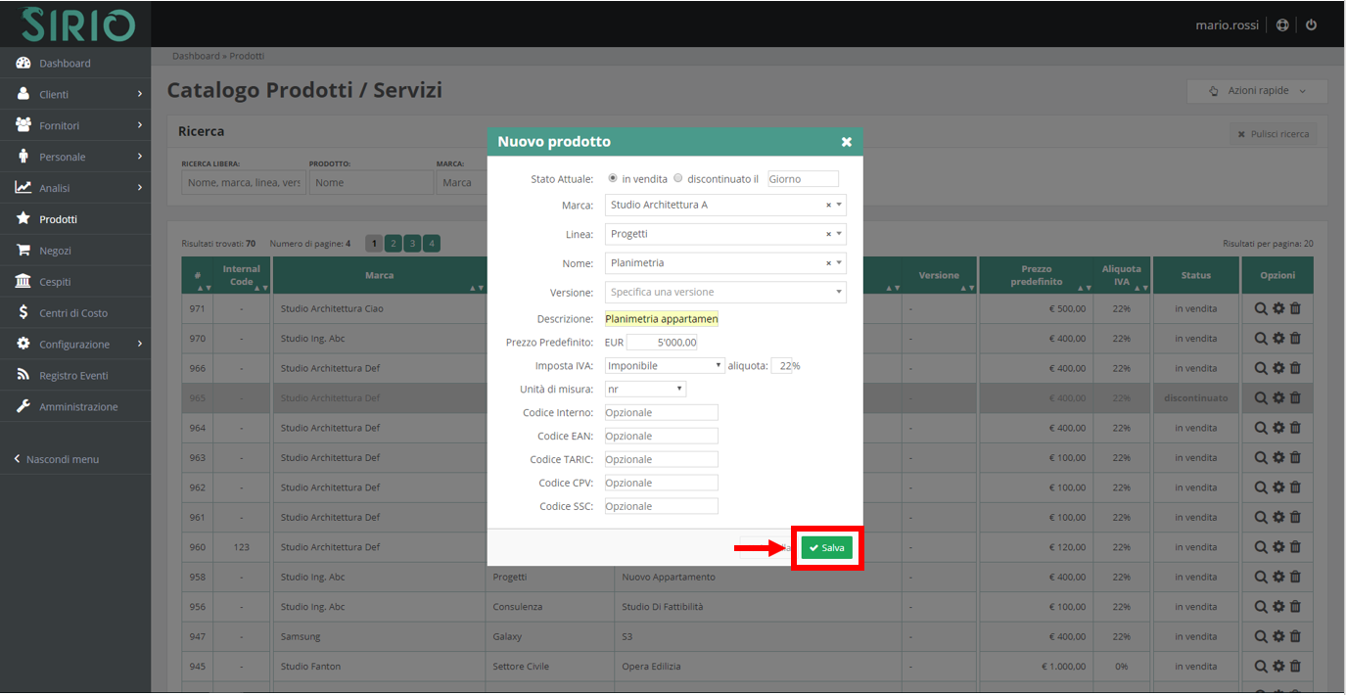
Task: Open the Unità di misura dropdown
Action: [x=645, y=389]
